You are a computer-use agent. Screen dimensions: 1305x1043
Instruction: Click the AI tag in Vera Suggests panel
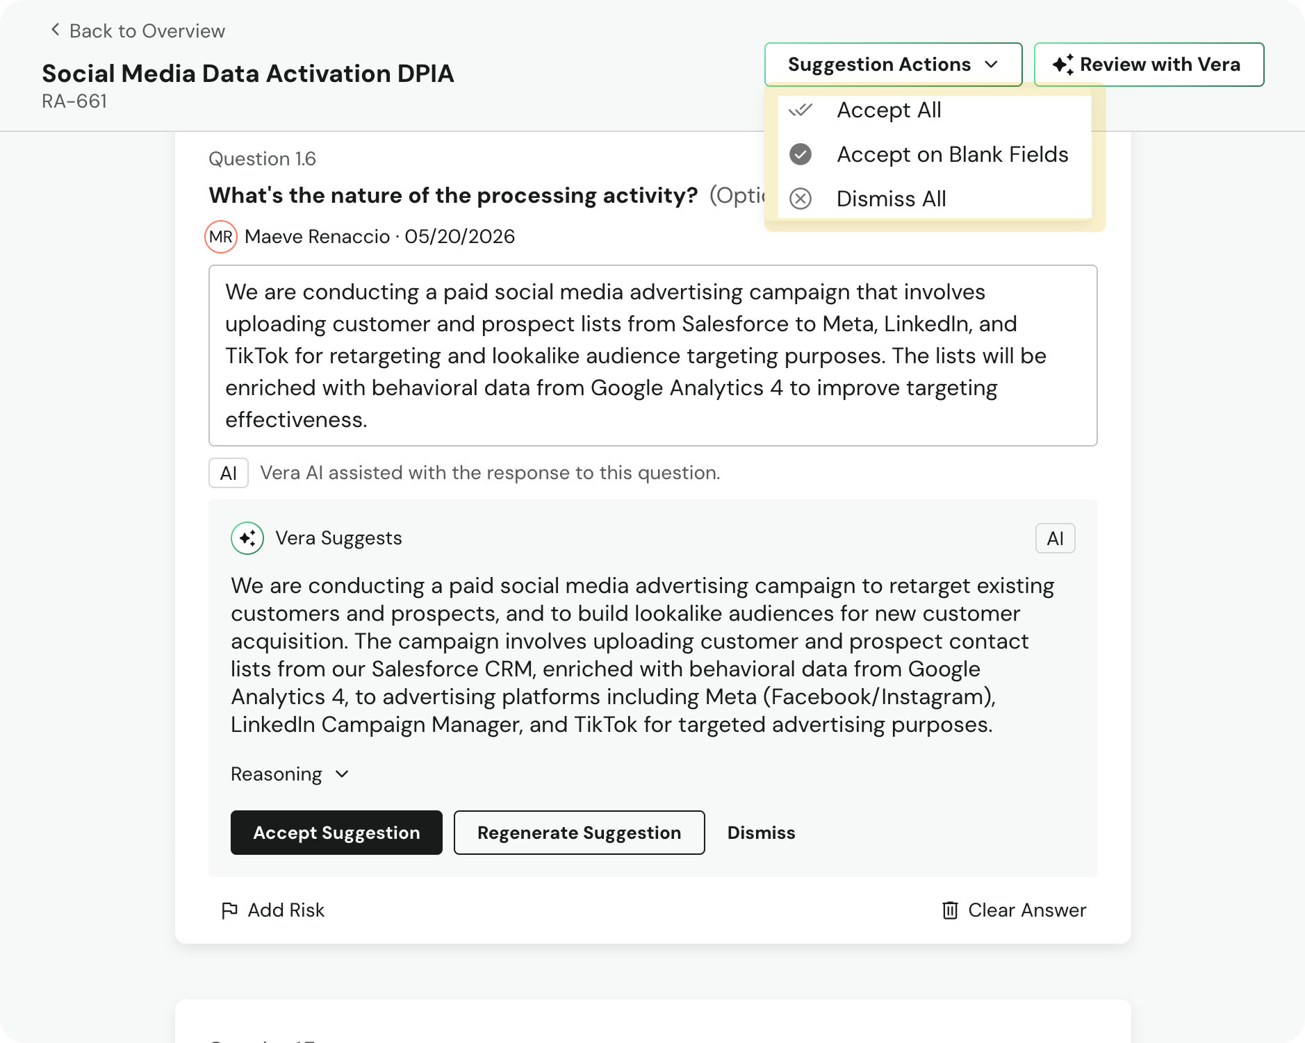1055,538
